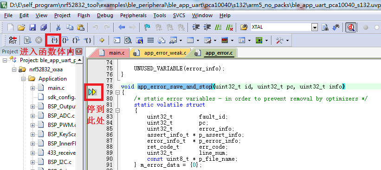The image size is (381, 170).
Task: Collapse Project ble_app_uart tree root
Action: [x=5, y=60]
